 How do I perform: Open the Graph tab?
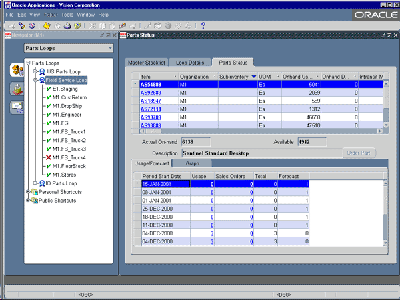193,163
